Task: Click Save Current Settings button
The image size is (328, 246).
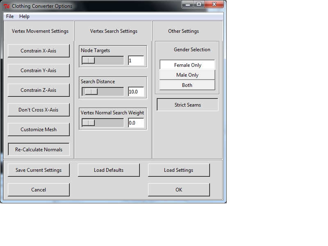Action: (x=39, y=170)
